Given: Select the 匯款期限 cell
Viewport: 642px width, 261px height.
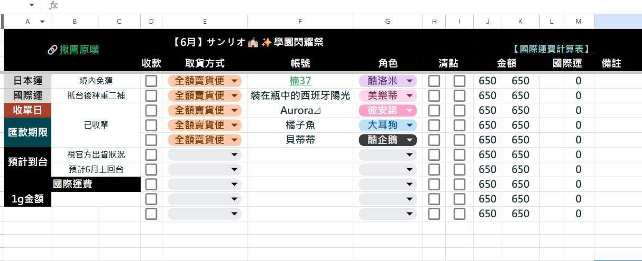Looking at the screenshot, I should (27, 132).
